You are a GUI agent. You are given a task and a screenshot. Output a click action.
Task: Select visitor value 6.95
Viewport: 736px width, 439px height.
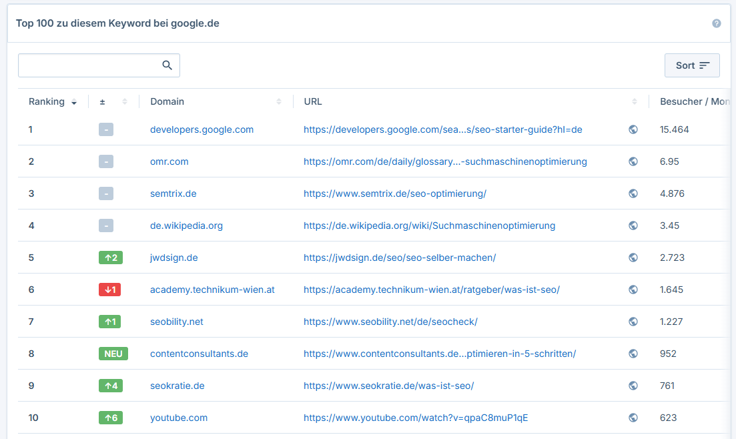pyautogui.click(x=669, y=161)
